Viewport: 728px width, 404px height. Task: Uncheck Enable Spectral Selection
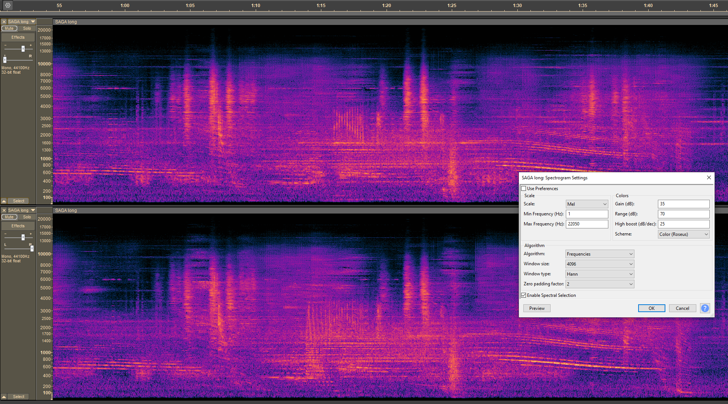(x=524, y=295)
